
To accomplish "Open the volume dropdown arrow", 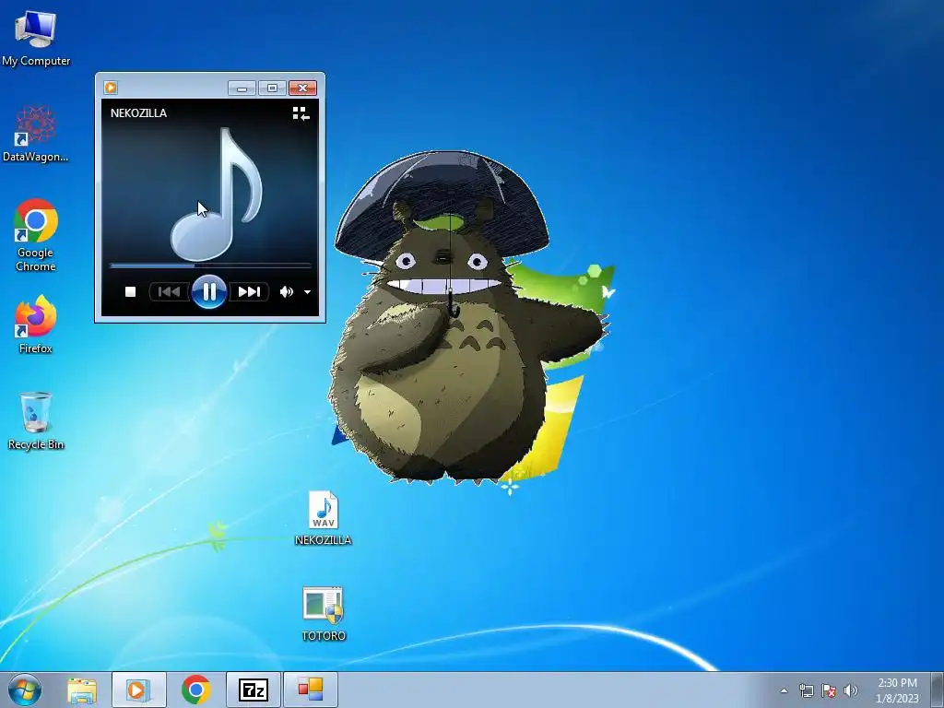I will pos(307,292).
